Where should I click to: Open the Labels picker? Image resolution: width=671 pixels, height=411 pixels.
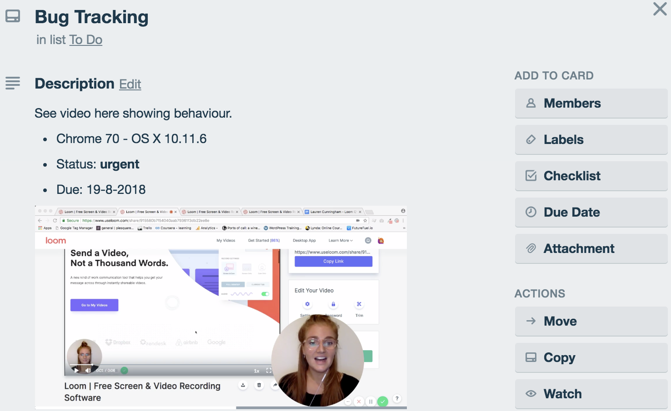(x=591, y=140)
